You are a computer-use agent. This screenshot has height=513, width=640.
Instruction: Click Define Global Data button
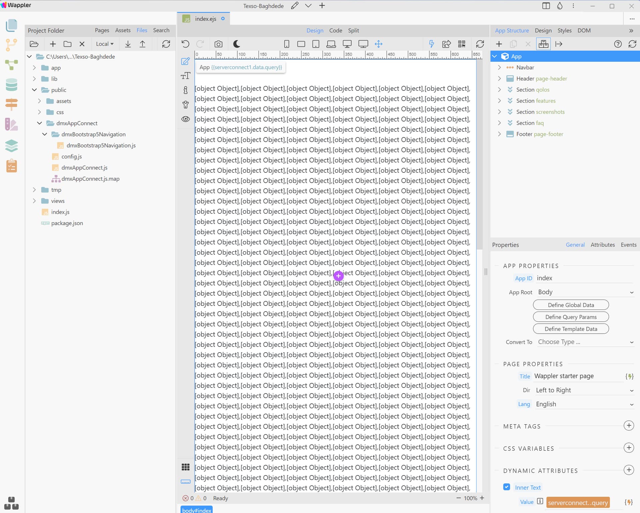571,305
